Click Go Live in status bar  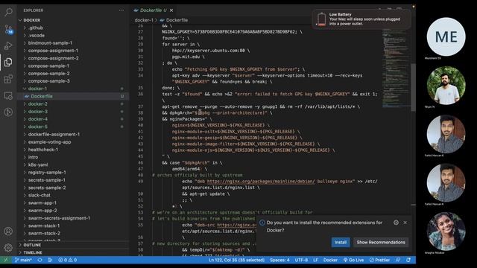[x=353, y=260]
